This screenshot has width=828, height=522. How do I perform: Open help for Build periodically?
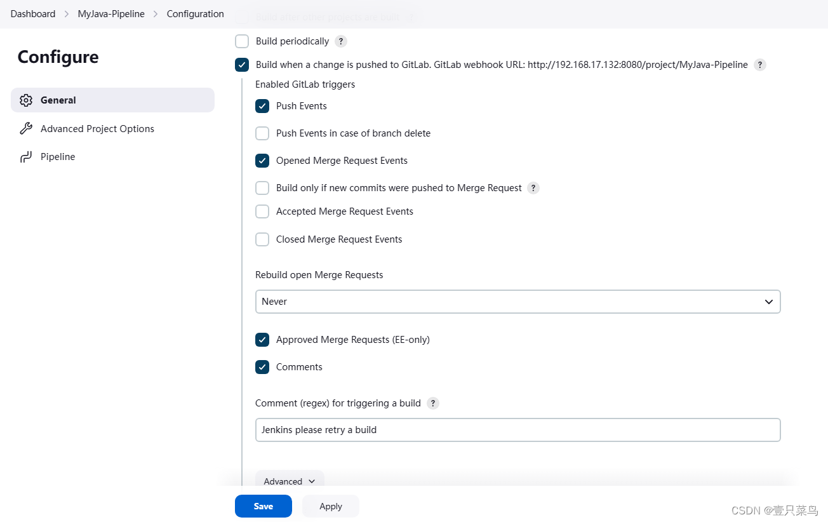pos(341,42)
